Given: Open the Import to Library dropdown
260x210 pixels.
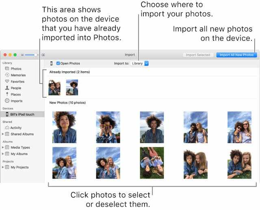Looking at the screenshot, I should click(139, 63).
